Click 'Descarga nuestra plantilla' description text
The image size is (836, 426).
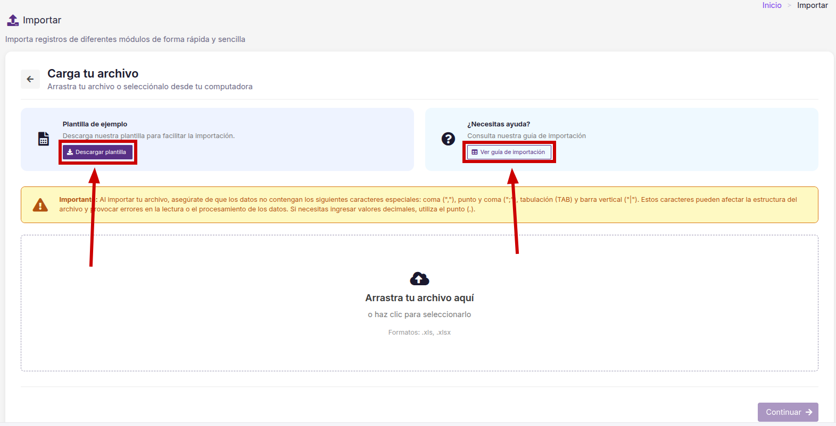pos(148,136)
